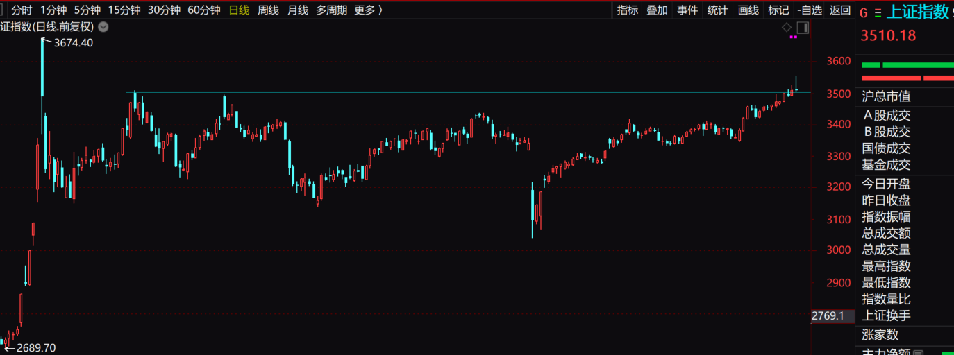Select the 5分钟 period tab
The height and width of the screenshot is (355, 954).
pos(87,10)
